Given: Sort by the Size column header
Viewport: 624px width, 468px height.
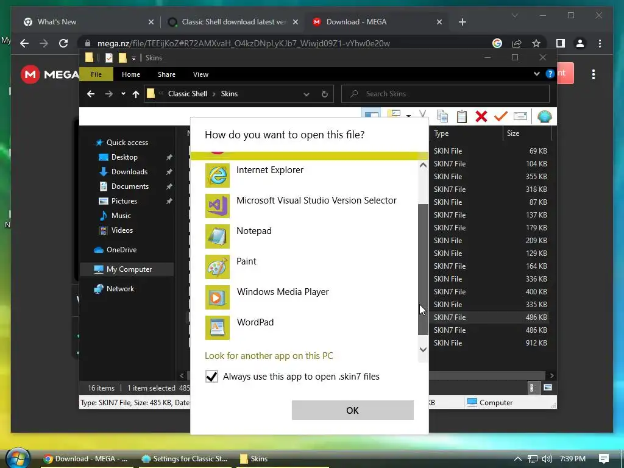Looking at the screenshot, I should 527,133.
